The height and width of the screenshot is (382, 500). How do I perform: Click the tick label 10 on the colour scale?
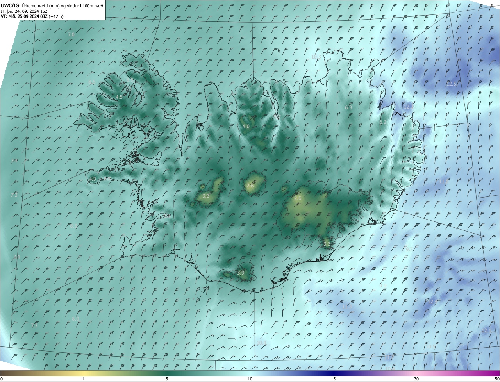(x=250, y=379)
